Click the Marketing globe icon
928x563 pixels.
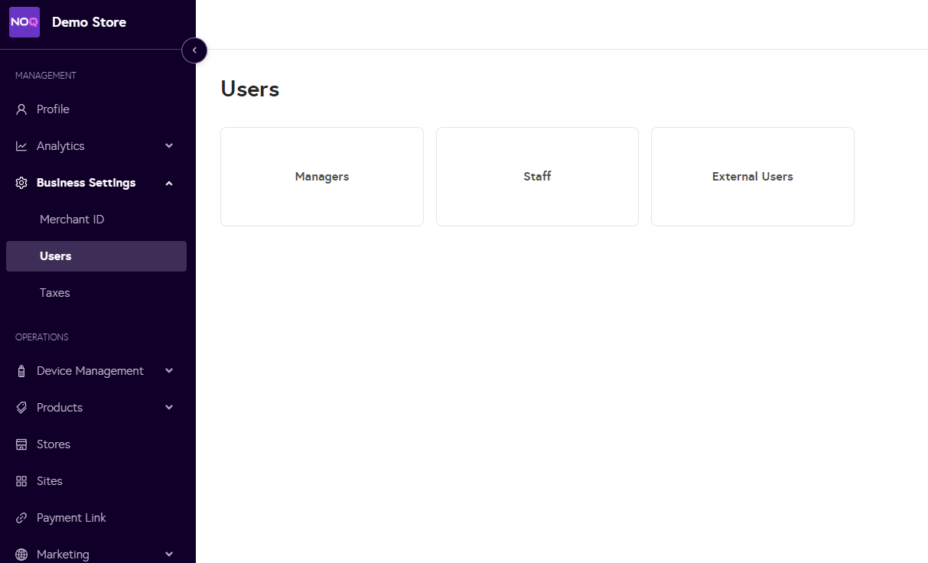point(21,555)
